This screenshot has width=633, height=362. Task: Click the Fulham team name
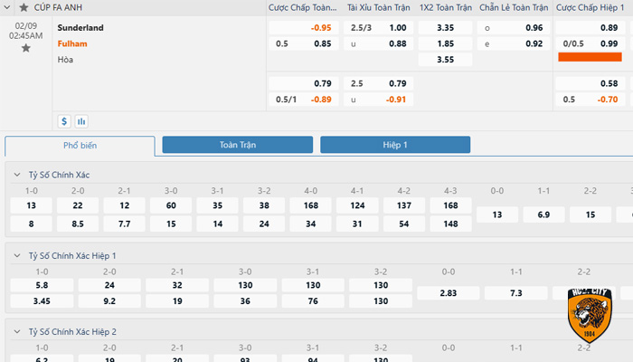[72, 43]
